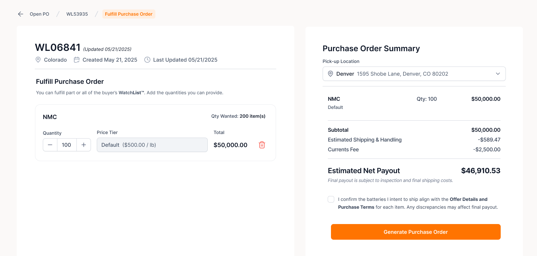Click the clock icon beside Last Updated
The height and width of the screenshot is (256, 537).
147,60
